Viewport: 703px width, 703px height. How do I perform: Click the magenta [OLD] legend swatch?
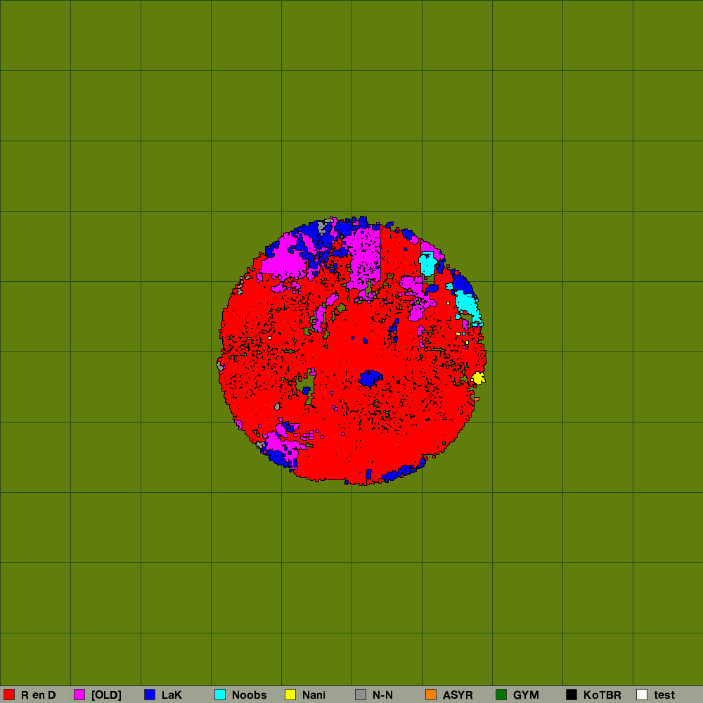click(x=79, y=695)
